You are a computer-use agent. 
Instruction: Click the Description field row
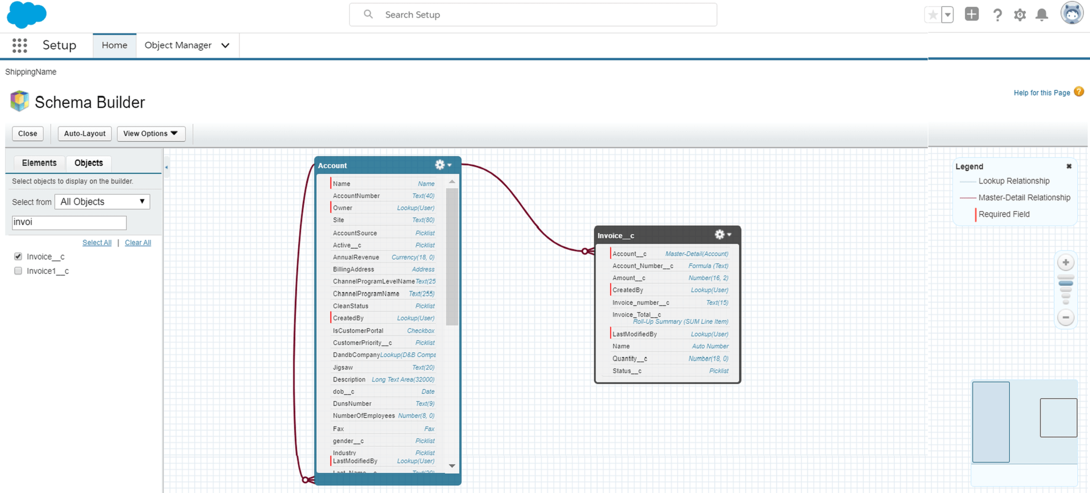pos(383,379)
